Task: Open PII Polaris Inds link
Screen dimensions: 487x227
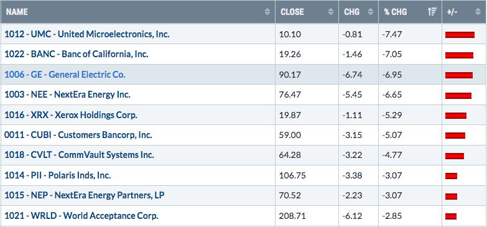Action: point(58,175)
